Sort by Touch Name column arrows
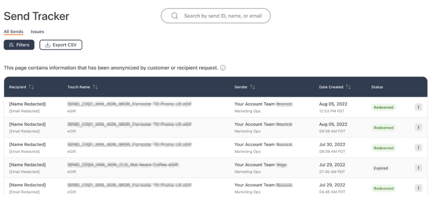Image resolution: width=429 pixels, height=198 pixels. click(x=95, y=87)
